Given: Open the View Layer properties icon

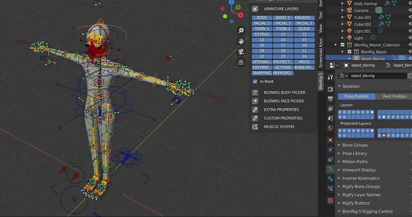Looking at the screenshot, I should pyautogui.click(x=330, y=108).
